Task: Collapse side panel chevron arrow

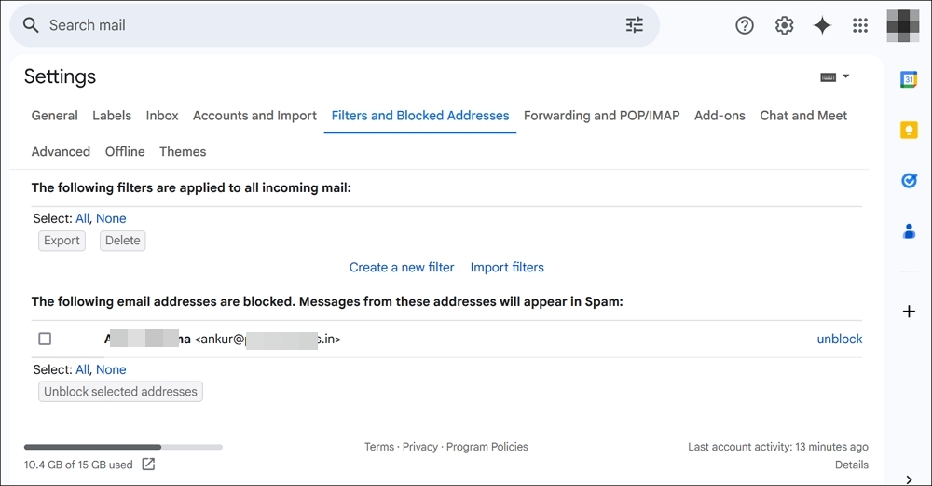Action: coord(909,479)
